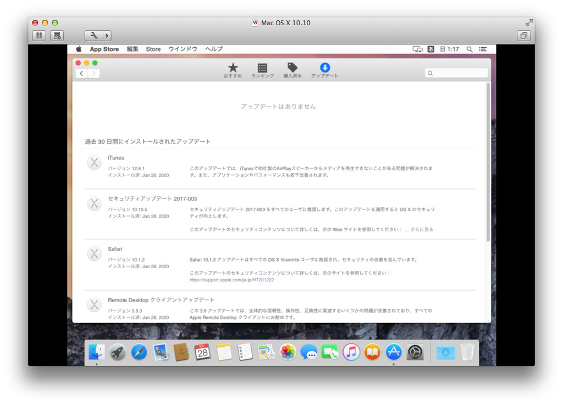Open iTunes from the Dock
The height and width of the screenshot is (405, 563).
tap(351, 352)
